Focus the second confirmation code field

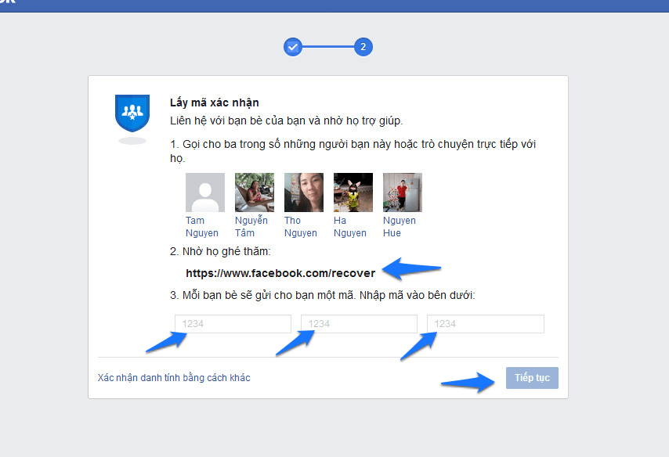360,324
